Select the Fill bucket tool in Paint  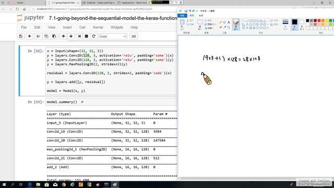[x=224, y=22]
